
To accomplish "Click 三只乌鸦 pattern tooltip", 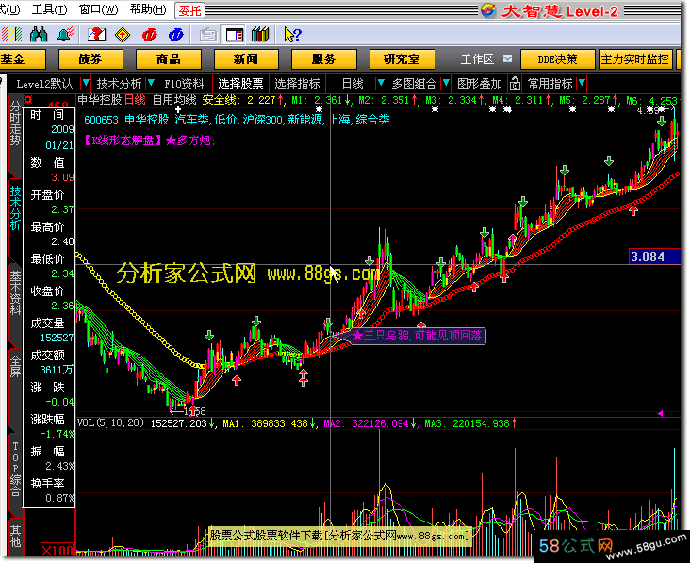I will pos(418,336).
